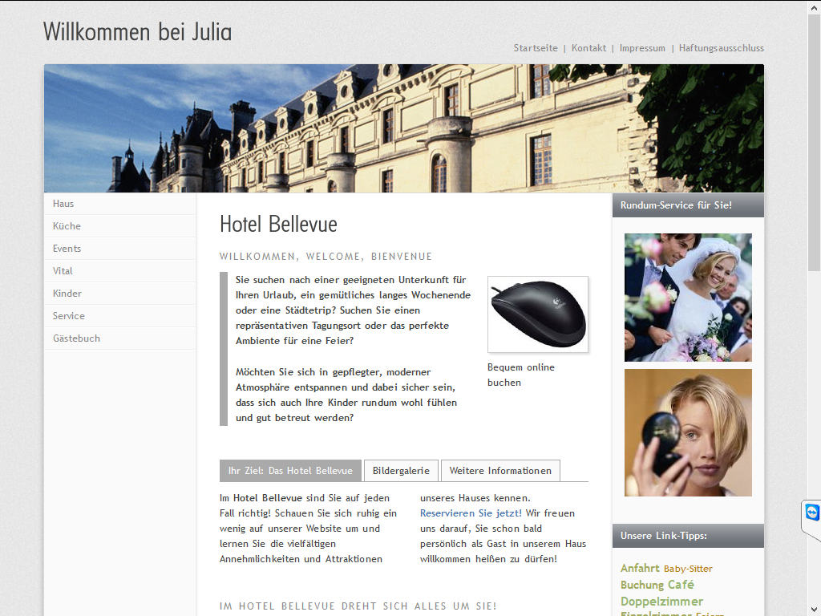Image resolution: width=821 pixels, height=616 pixels.
Task: Click the vertical page scrollbar thumb
Action: click(815, 141)
